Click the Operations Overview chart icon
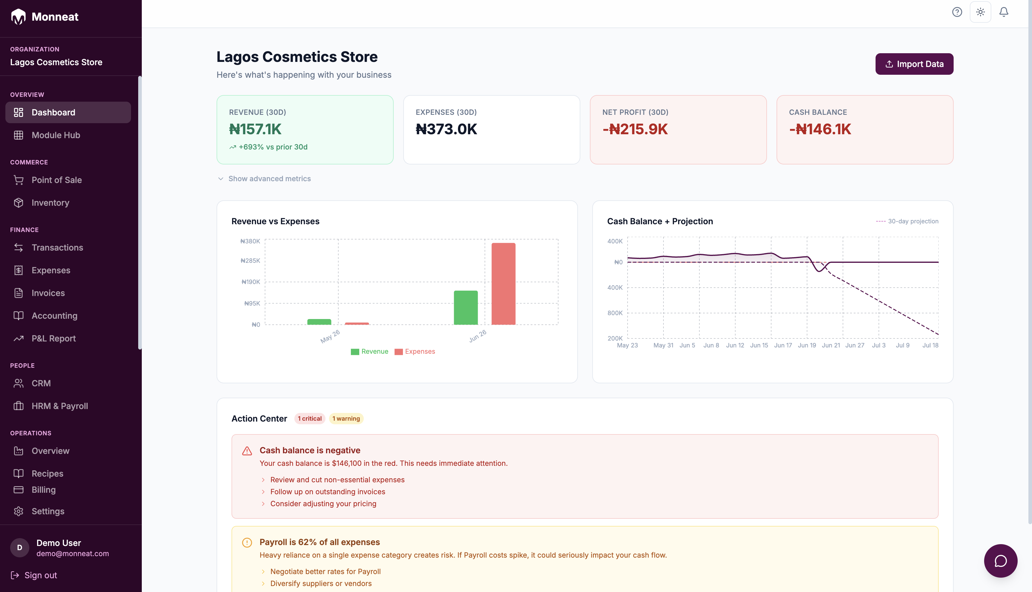Screen dimensions: 1032x592 [x=19, y=451]
